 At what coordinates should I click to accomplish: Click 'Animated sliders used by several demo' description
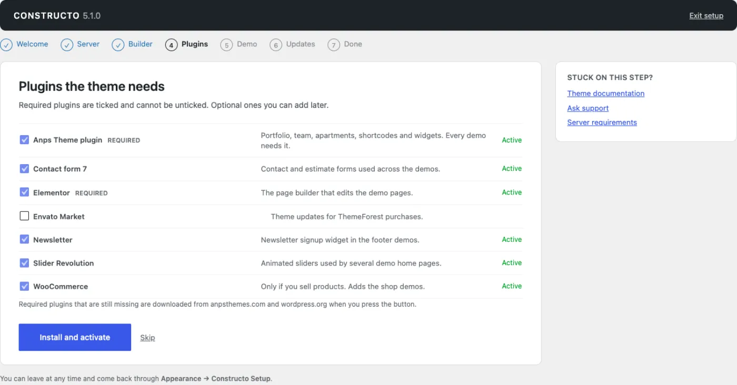pyautogui.click(x=351, y=263)
